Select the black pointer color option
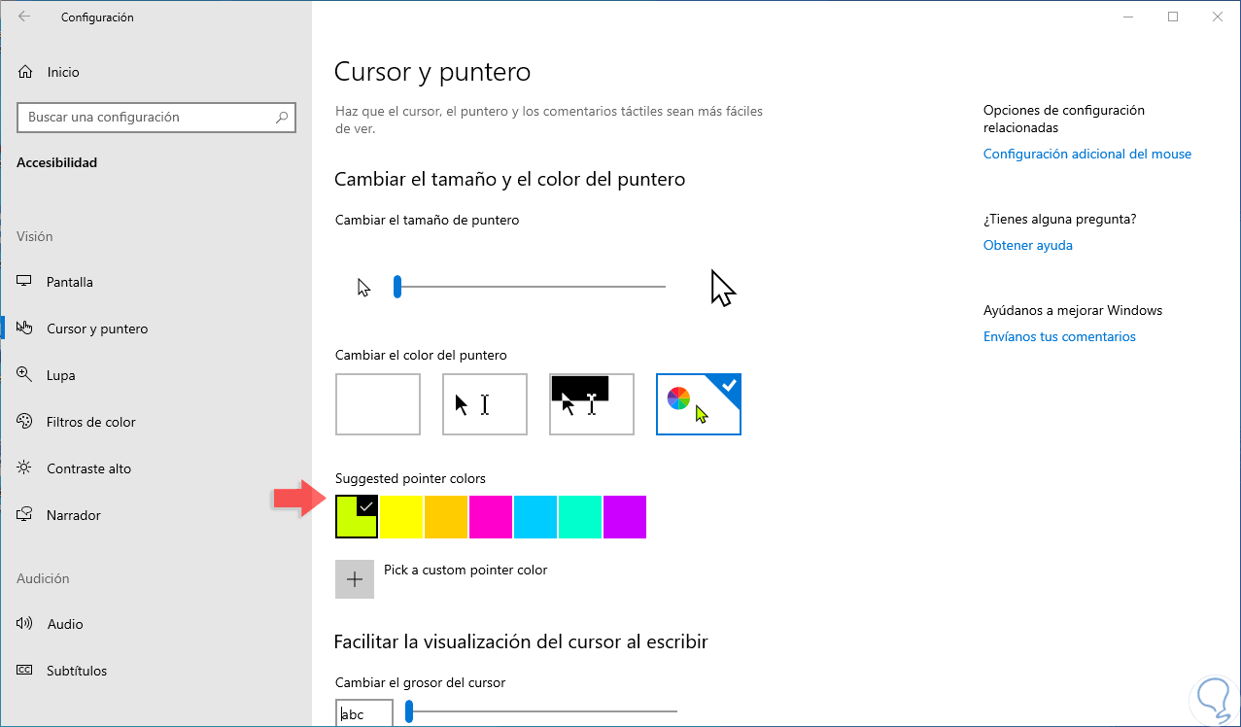1241x727 pixels. (x=485, y=404)
